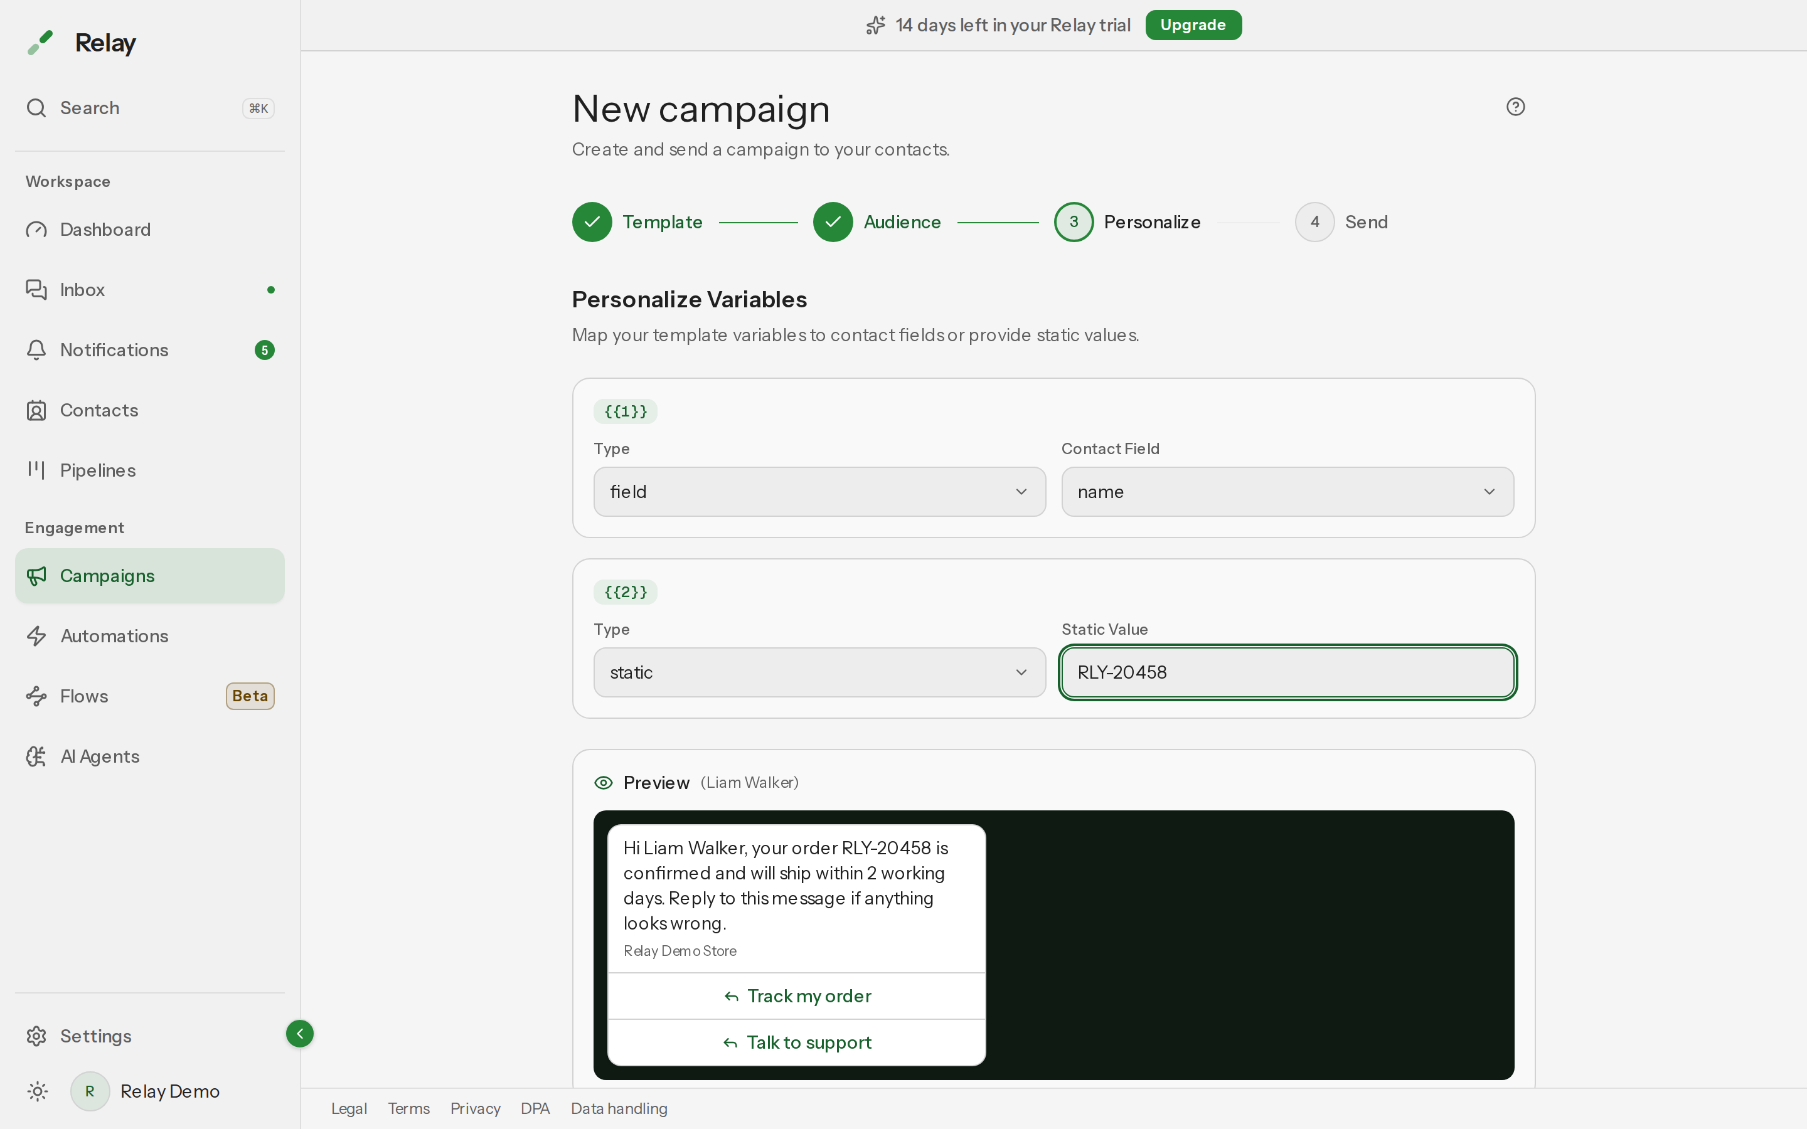Viewport: 1807px width, 1129px height.
Task: Click the Flows icon
Action: click(36, 696)
